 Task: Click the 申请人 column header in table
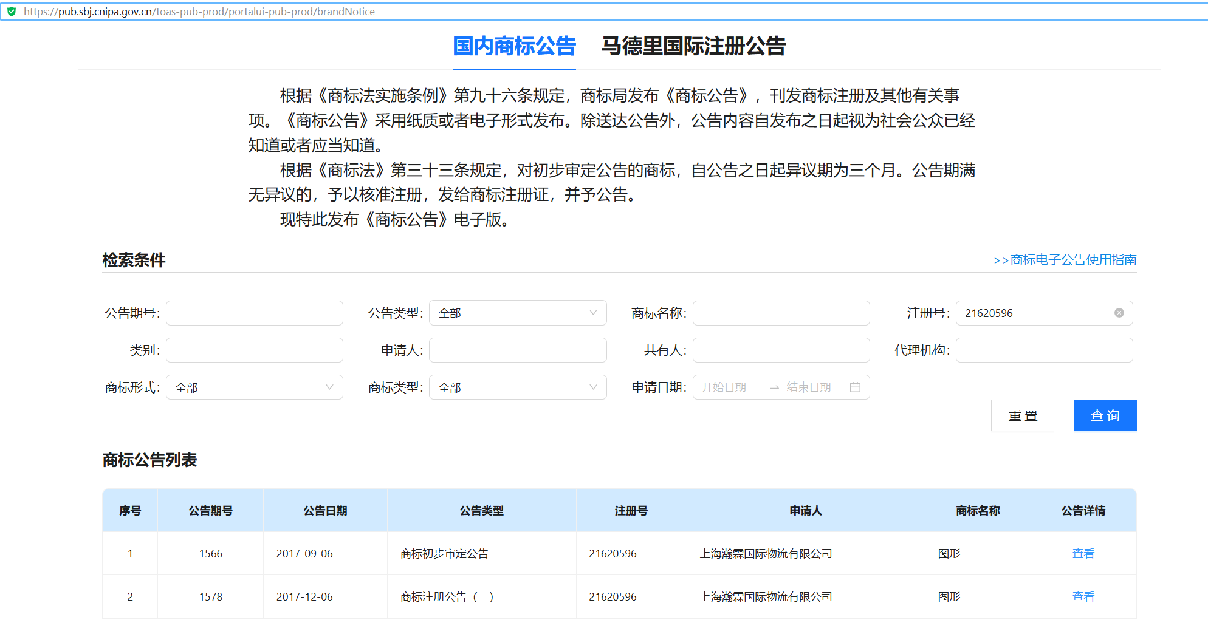click(x=806, y=511)
